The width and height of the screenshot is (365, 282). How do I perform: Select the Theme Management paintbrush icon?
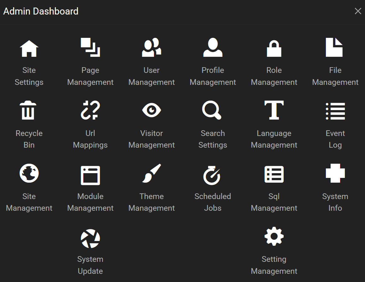click(151, 173)
